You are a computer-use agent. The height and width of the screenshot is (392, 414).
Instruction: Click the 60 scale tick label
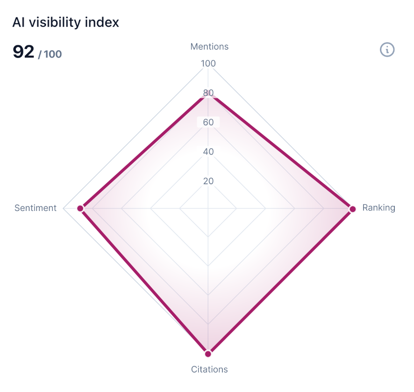[208, 123]
